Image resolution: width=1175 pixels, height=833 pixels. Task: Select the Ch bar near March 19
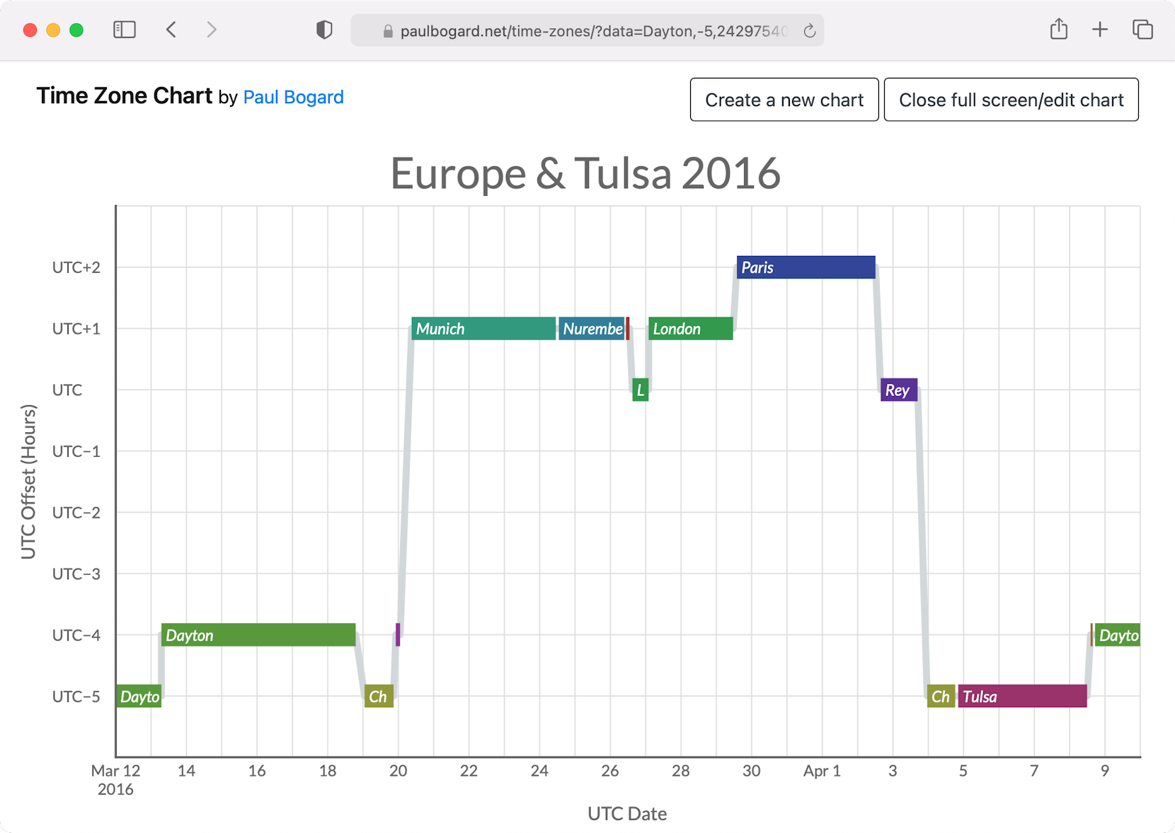(x=379, y=697)
